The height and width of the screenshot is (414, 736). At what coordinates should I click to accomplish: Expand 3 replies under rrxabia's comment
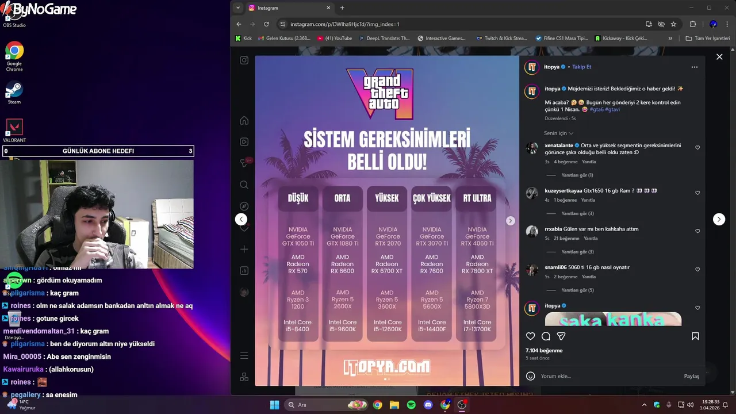[577, 252]
